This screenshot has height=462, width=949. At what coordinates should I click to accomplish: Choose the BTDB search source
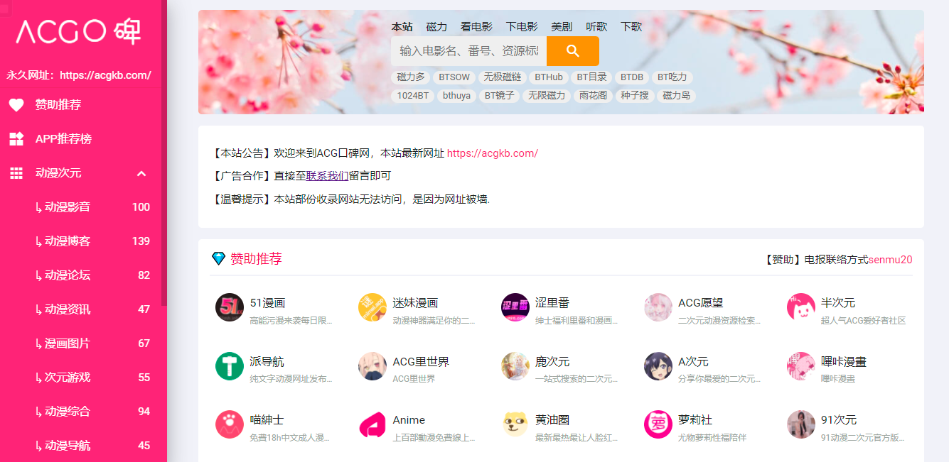coord(632,77)
